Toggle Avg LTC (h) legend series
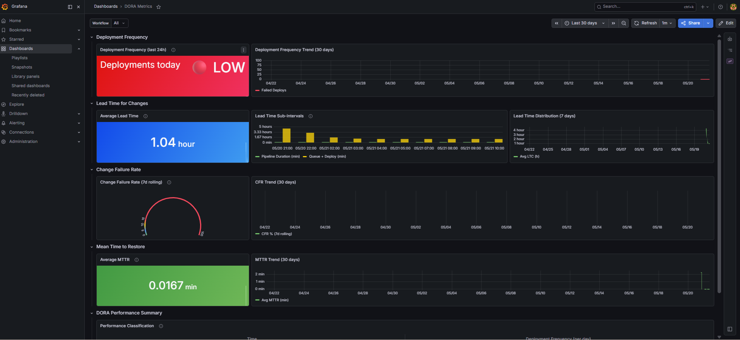The height and width of the screenshot is (340, 740). pos(526,156)
